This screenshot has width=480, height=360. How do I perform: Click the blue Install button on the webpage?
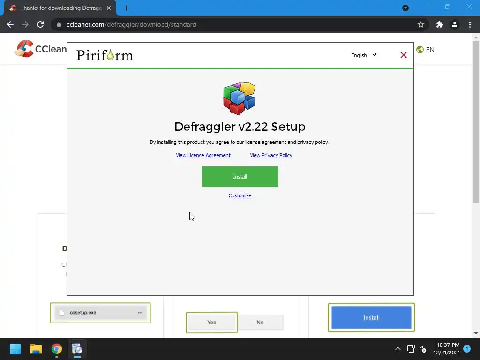pyautogui.click(x=371, y=317)
